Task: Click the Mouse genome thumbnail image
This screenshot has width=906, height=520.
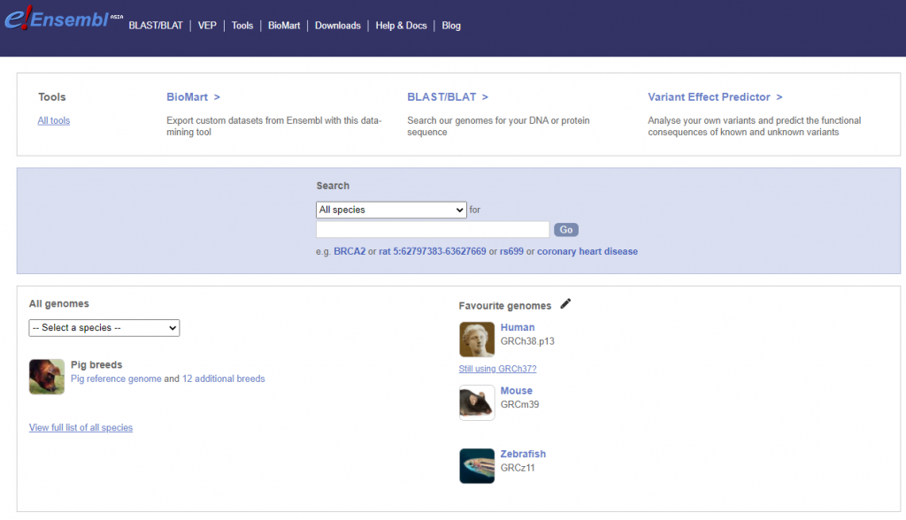Action: (476, 402)
